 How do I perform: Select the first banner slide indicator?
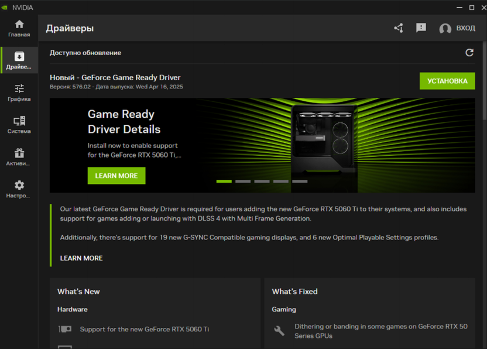pyautogui.click(x=224, y=181)
